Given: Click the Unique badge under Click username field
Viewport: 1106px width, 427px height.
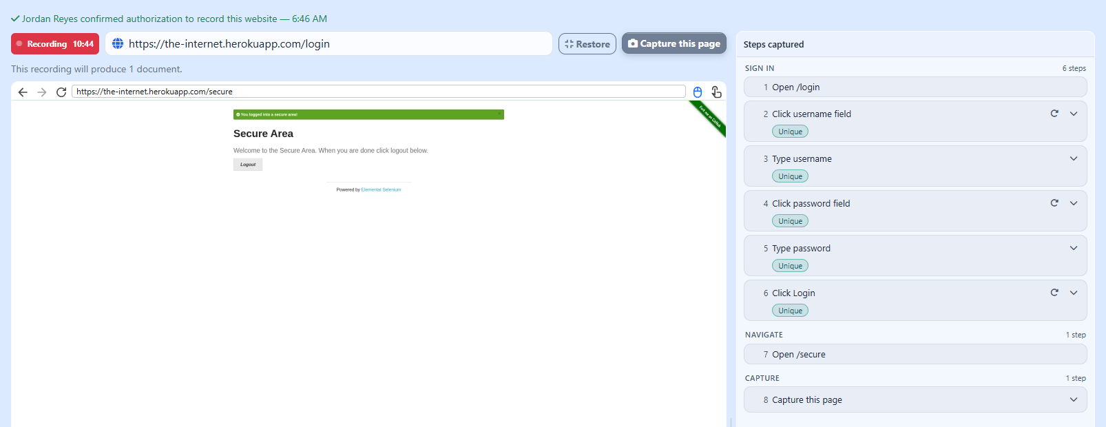Looking at the screenshot, I should coord(790,132).
